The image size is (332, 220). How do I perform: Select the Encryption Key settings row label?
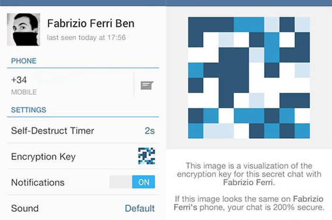43,157
